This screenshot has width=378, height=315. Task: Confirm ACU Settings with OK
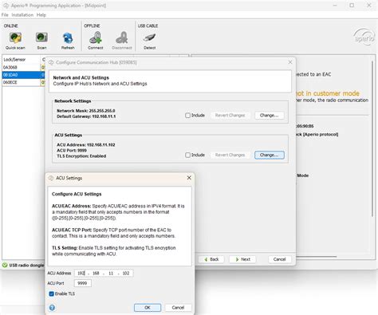[x=148, y=308]
